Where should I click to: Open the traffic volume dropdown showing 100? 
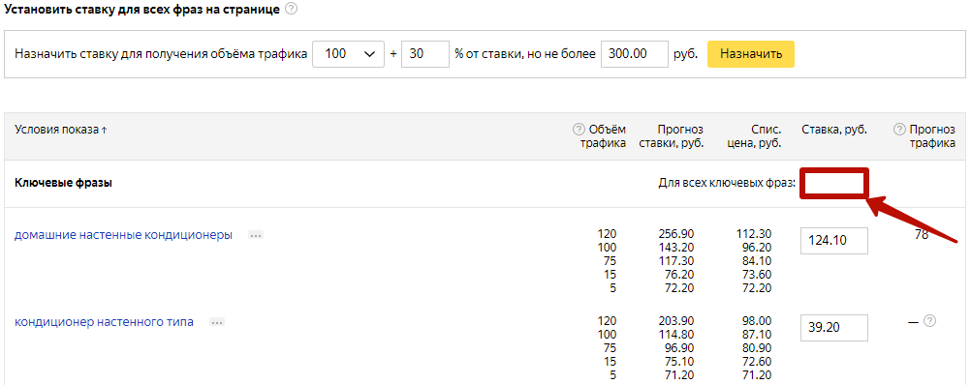point(349,54)
